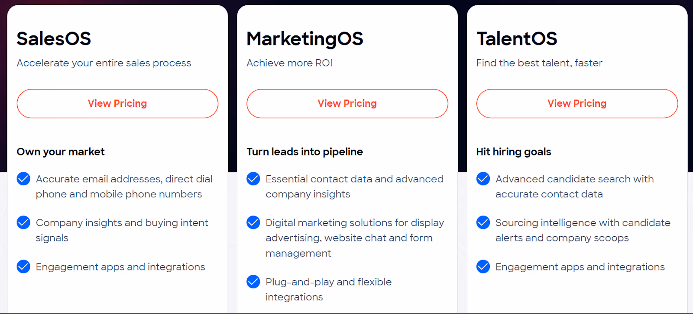Open the TalentOS product heading
Image resolution: width=693 pixels, height=314 pixels.
(516, 39)
